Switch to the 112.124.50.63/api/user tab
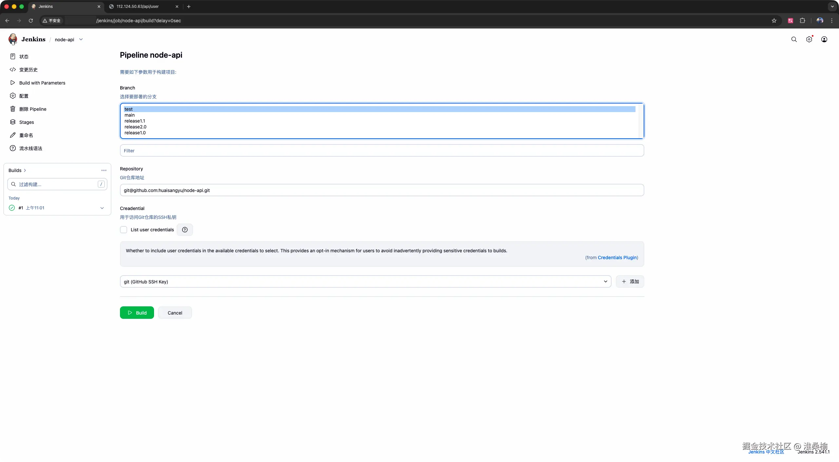Image resolution: width=839 pixels, height=462 pixels. point(138,7)
